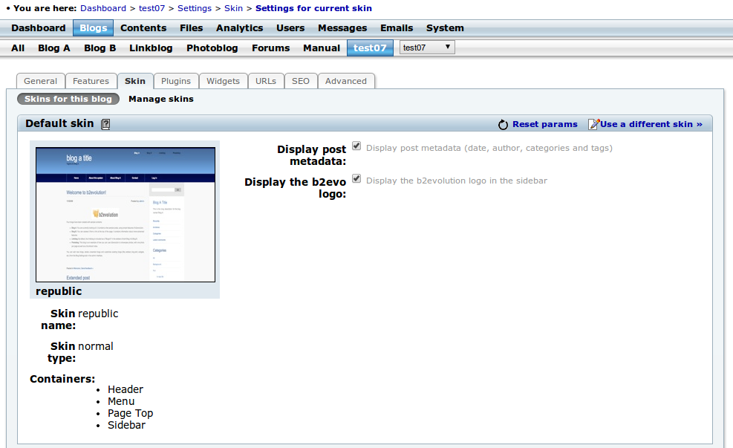Viewport: 733px width, 448px height.
Task: Open the Users menu
Action: point(290,28)
